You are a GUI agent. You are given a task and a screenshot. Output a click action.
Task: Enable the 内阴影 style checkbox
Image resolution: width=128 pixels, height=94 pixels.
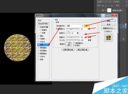click(39, 39)
